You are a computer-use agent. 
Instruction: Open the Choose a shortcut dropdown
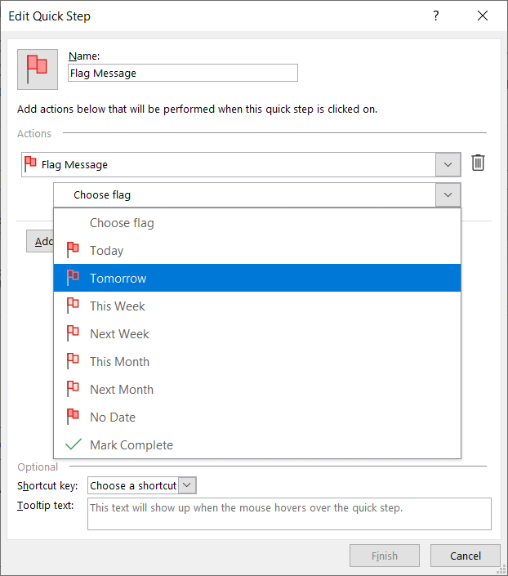tap(187, 485)
